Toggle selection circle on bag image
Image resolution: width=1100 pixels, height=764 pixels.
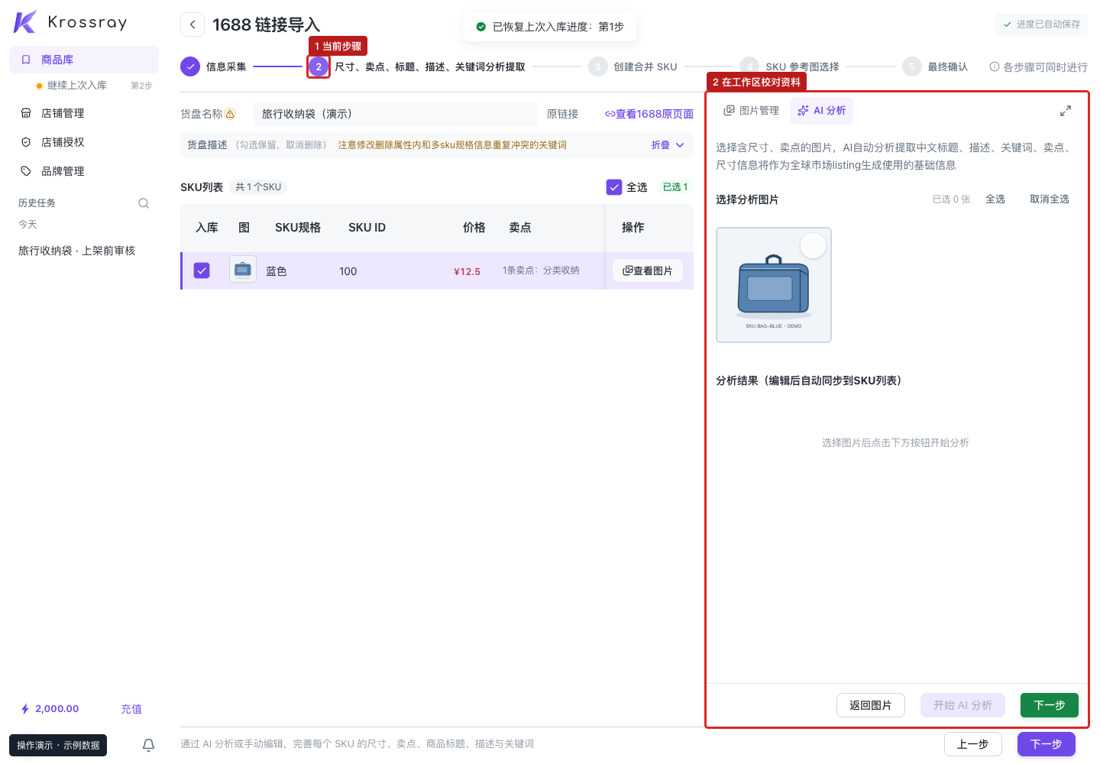click(813, 246)
